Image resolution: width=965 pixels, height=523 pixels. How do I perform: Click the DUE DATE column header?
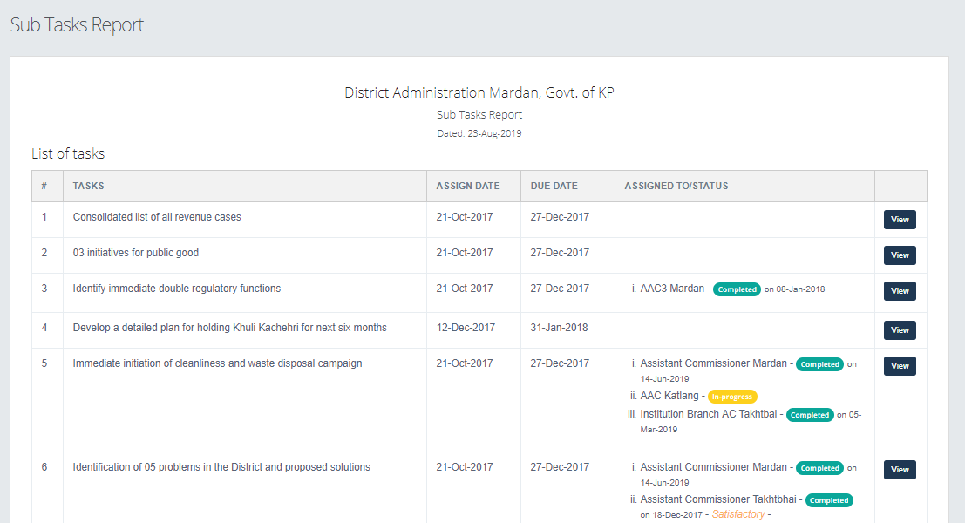click(x=554, y=186)
